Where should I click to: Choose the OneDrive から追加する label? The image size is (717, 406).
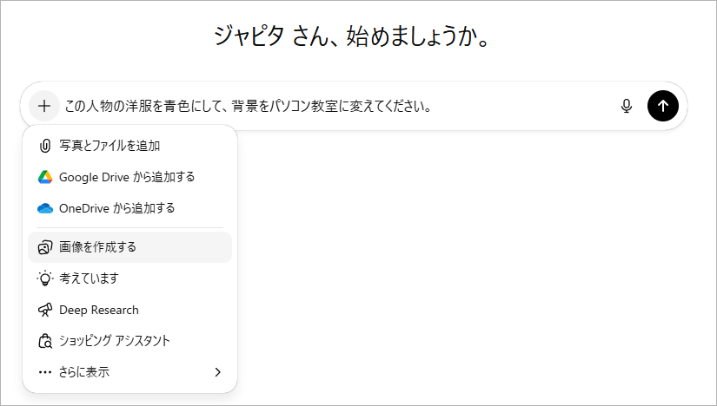coord(117,208)
